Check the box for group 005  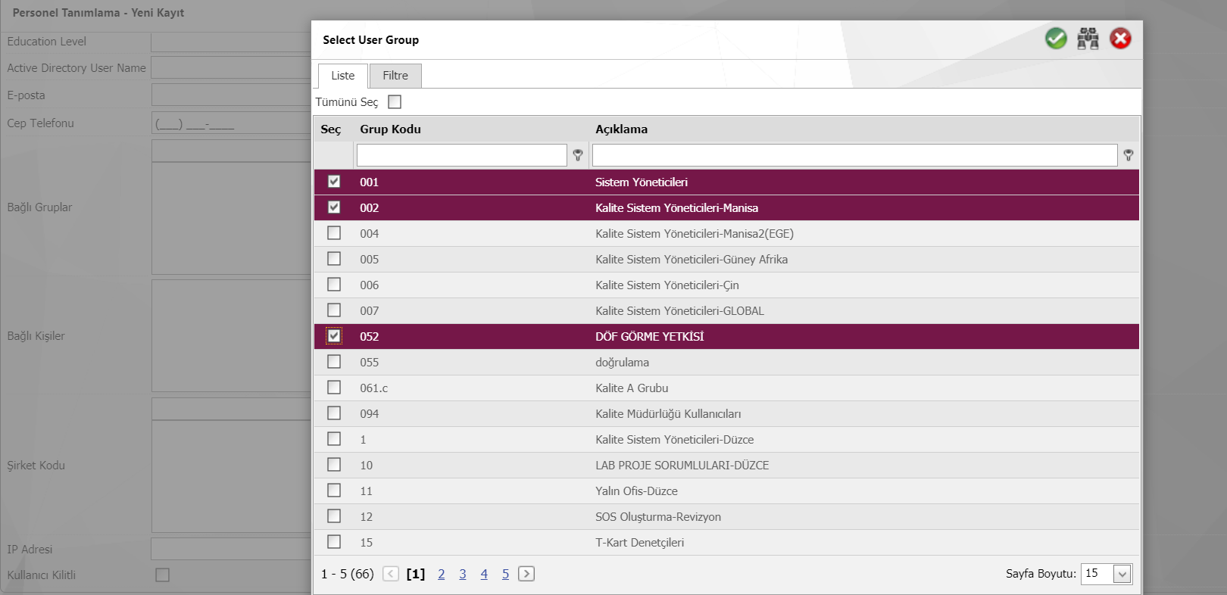pos(334,259)
